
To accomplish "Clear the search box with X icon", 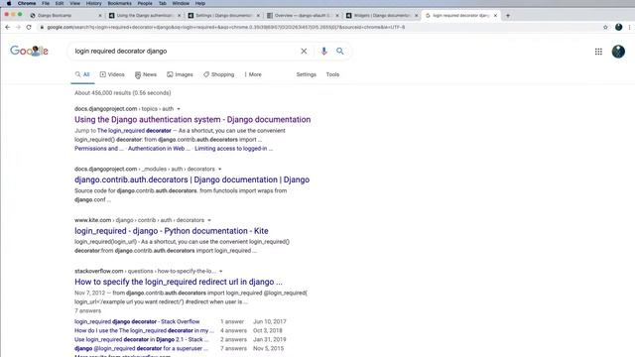I will [x=304, y=51].
